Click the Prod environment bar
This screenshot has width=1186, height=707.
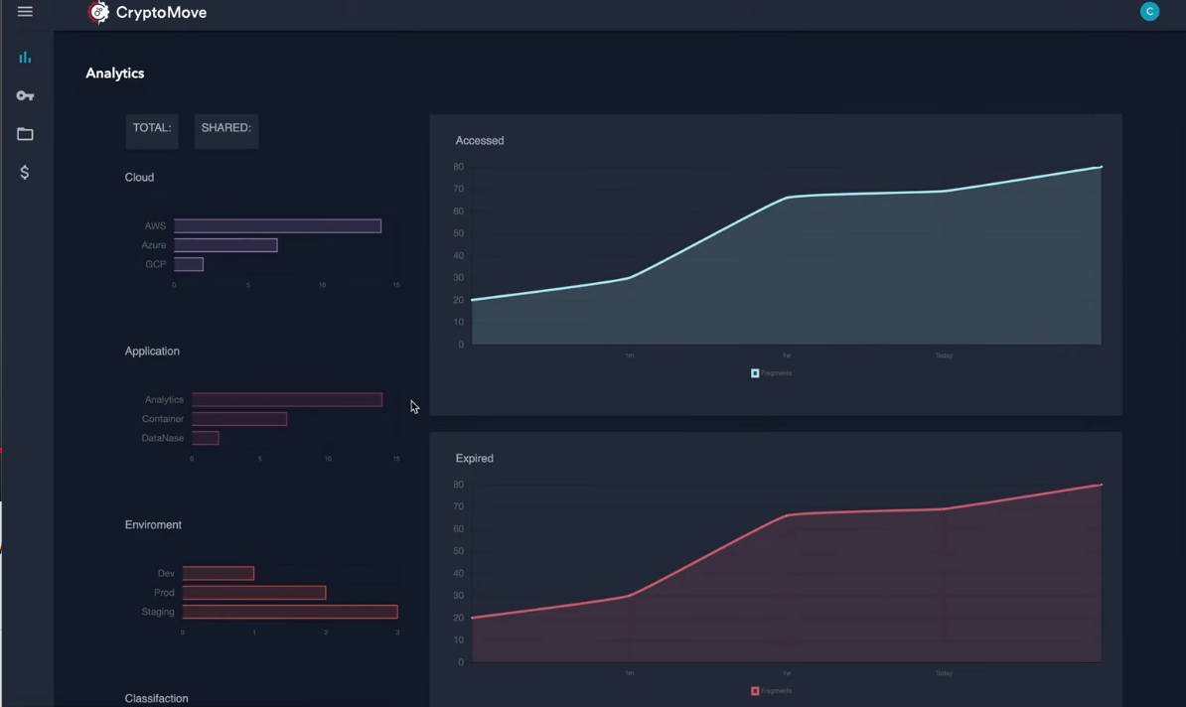click(254, 592)
